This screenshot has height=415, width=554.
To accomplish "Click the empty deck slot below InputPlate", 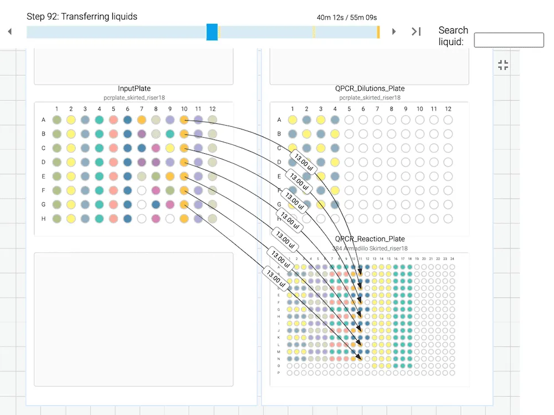I will tap(134, 319).
